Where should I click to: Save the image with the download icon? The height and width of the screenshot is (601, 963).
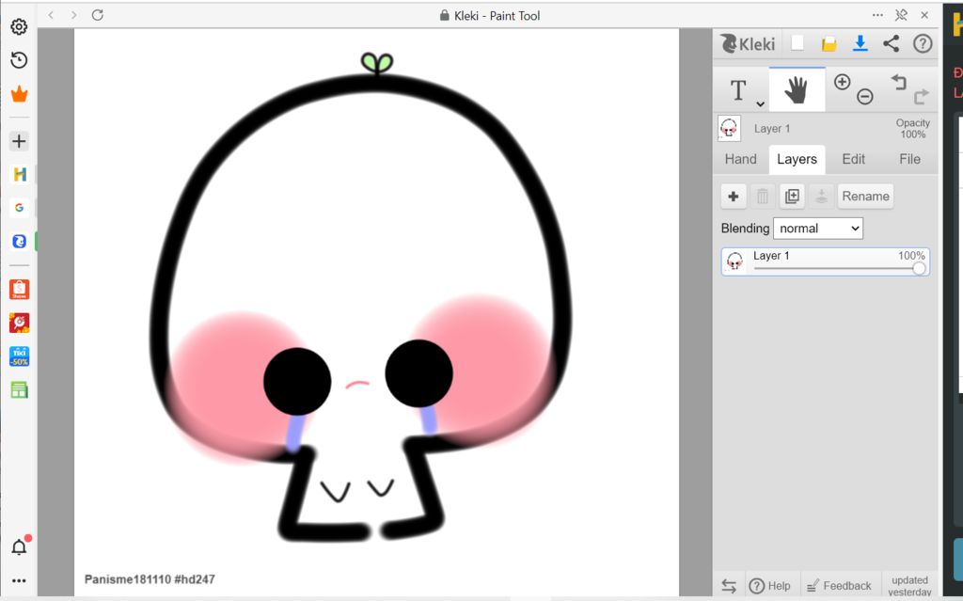coord(860,43)
